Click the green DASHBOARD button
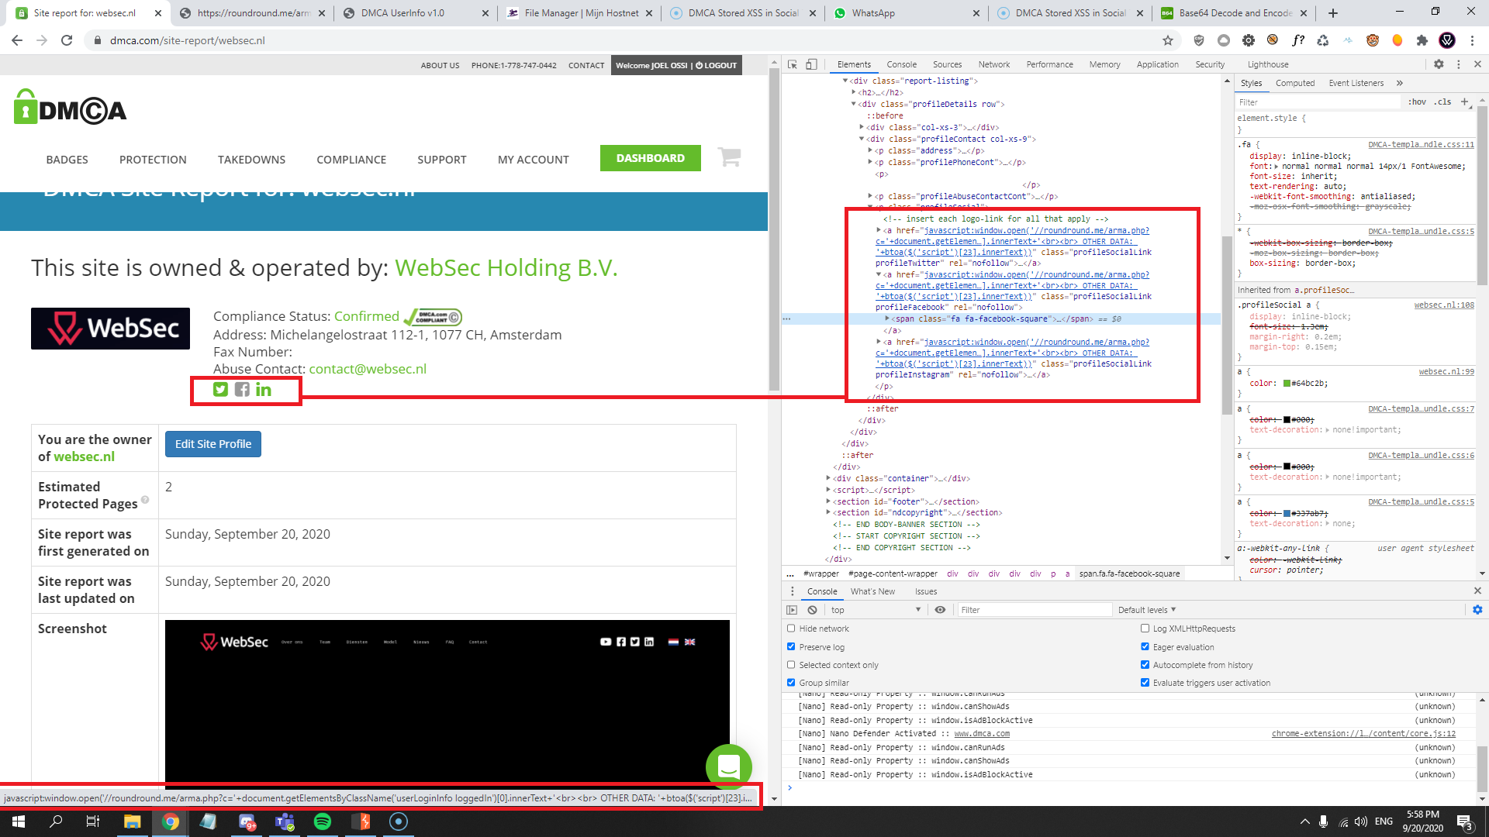This screenshot has width=1489, height=837. 650,158
